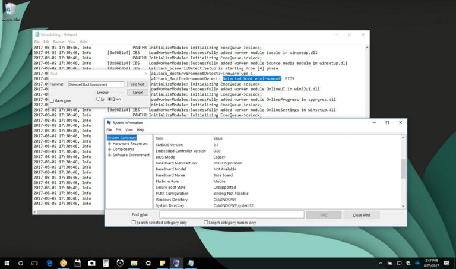This screenshot has width=456, height=269.
Task: Open the Paint palette taskbar icon
Action: click(63, 263)
